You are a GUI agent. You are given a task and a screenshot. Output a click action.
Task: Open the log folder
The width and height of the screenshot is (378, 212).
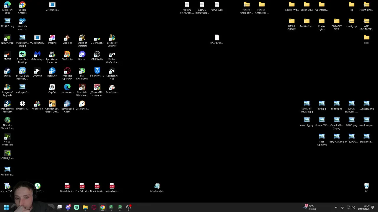click(x=351, y=7)
